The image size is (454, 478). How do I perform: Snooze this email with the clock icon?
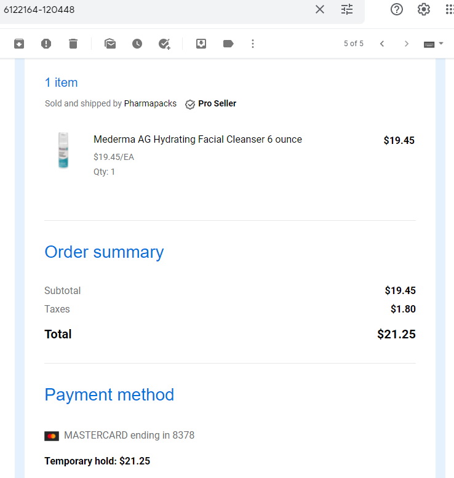tap(137, 44)
